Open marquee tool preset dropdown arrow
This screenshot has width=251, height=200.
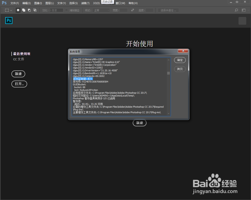tap(11, 10)
